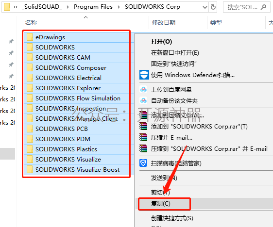Click the SOLIDWORKS Explorer folder icon

pyautogui.click(x=30, y=88)
